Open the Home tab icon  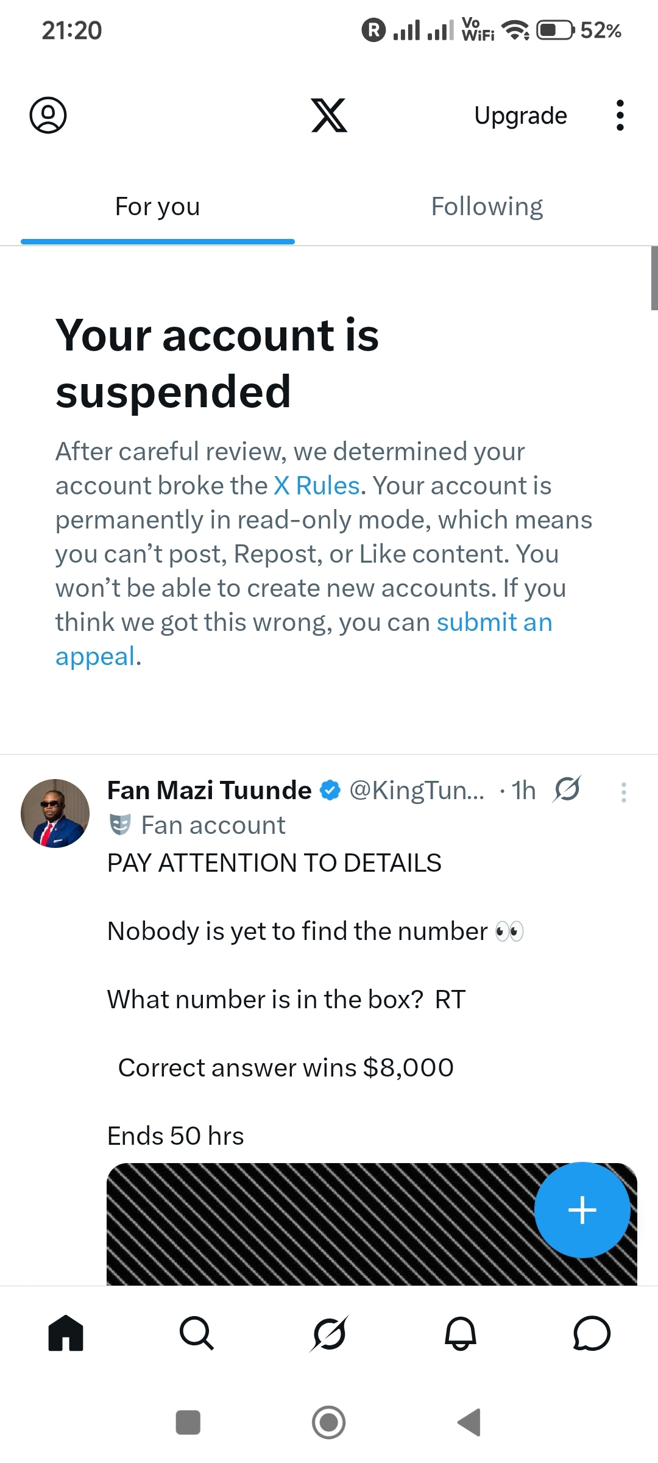click(66, 1333)
